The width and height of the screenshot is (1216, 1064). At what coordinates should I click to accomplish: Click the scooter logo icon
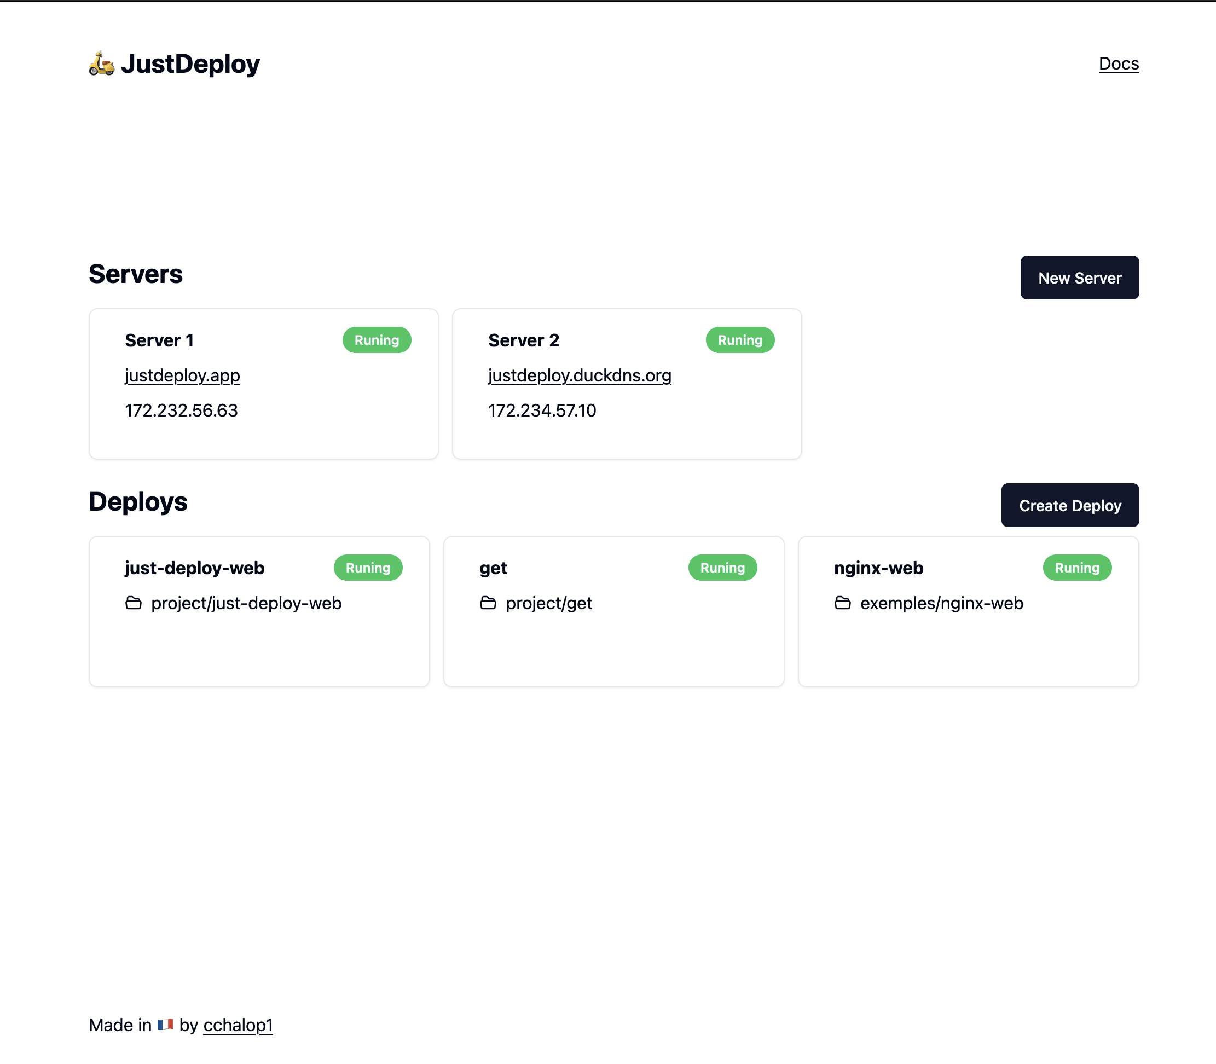pyautogui.click(x=102, y=63)
